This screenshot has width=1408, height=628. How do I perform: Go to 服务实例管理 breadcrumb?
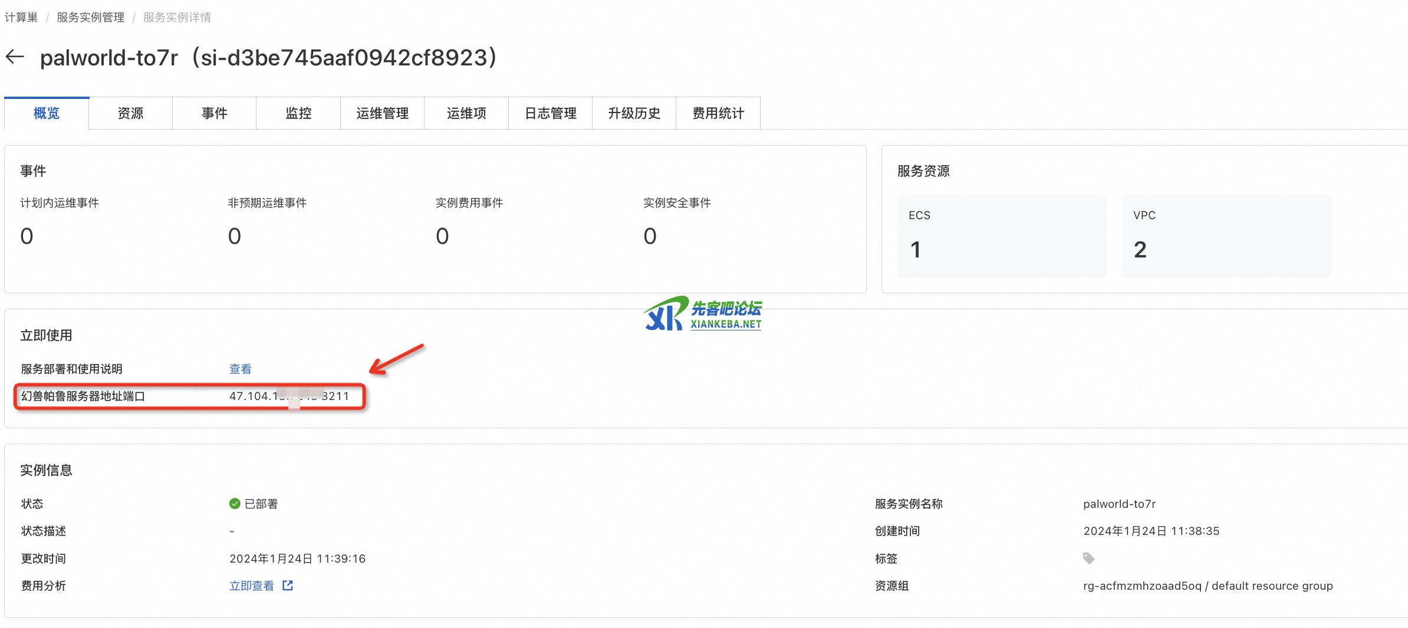click(x=90, y=18)
